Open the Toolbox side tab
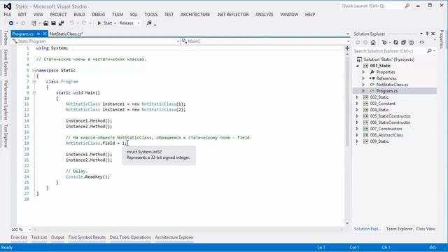This screenshot has height=252, width=448. coord(6,37)
